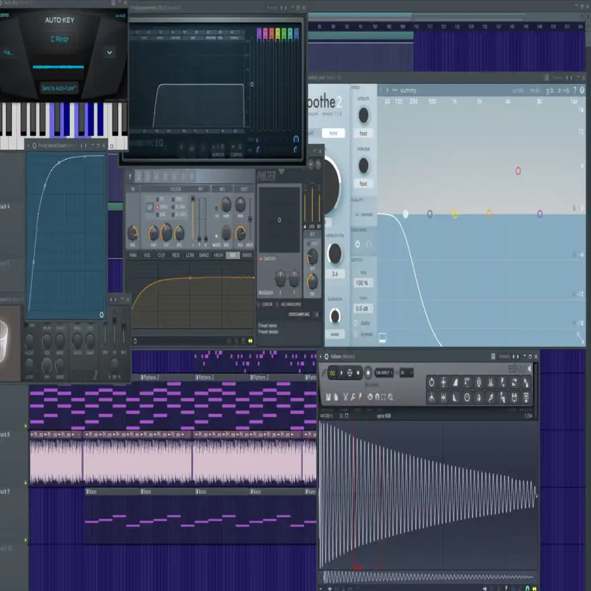The width and height of the screenshot is (591, 591).
Task: Click the Edison gear options icon in title bar
Action: click(327, 357)
